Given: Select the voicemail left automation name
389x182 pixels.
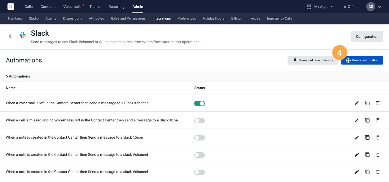Looking at the screenshot, I should [x=78, y=103].
